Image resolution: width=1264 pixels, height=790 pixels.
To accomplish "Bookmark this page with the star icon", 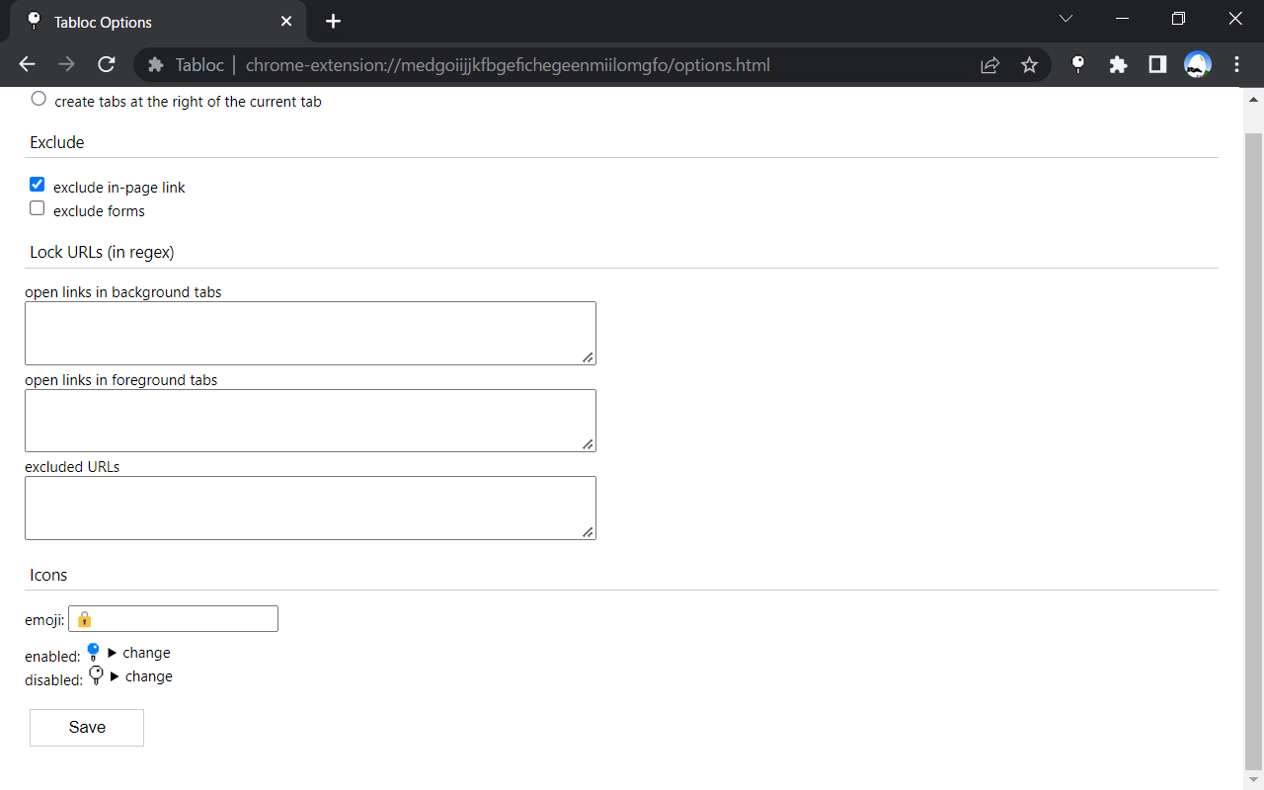I will (1029, 65).
